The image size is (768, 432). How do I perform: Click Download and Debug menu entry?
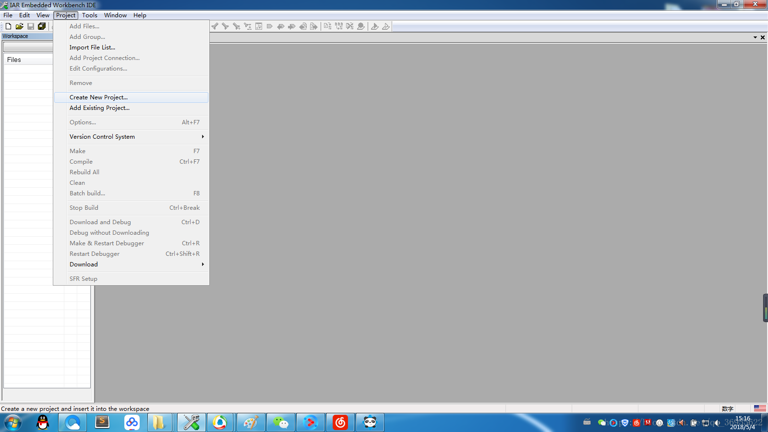click(x=131, y=222)
